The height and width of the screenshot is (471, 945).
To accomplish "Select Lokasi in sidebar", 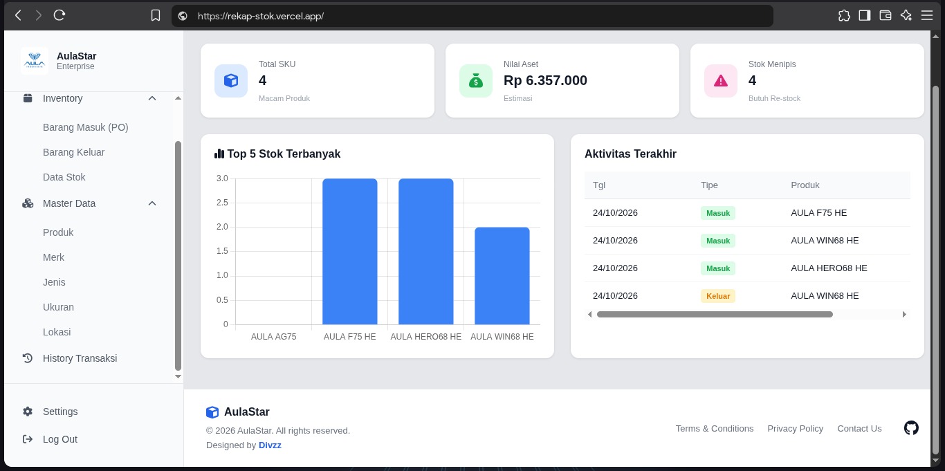I will click(57, 332).
